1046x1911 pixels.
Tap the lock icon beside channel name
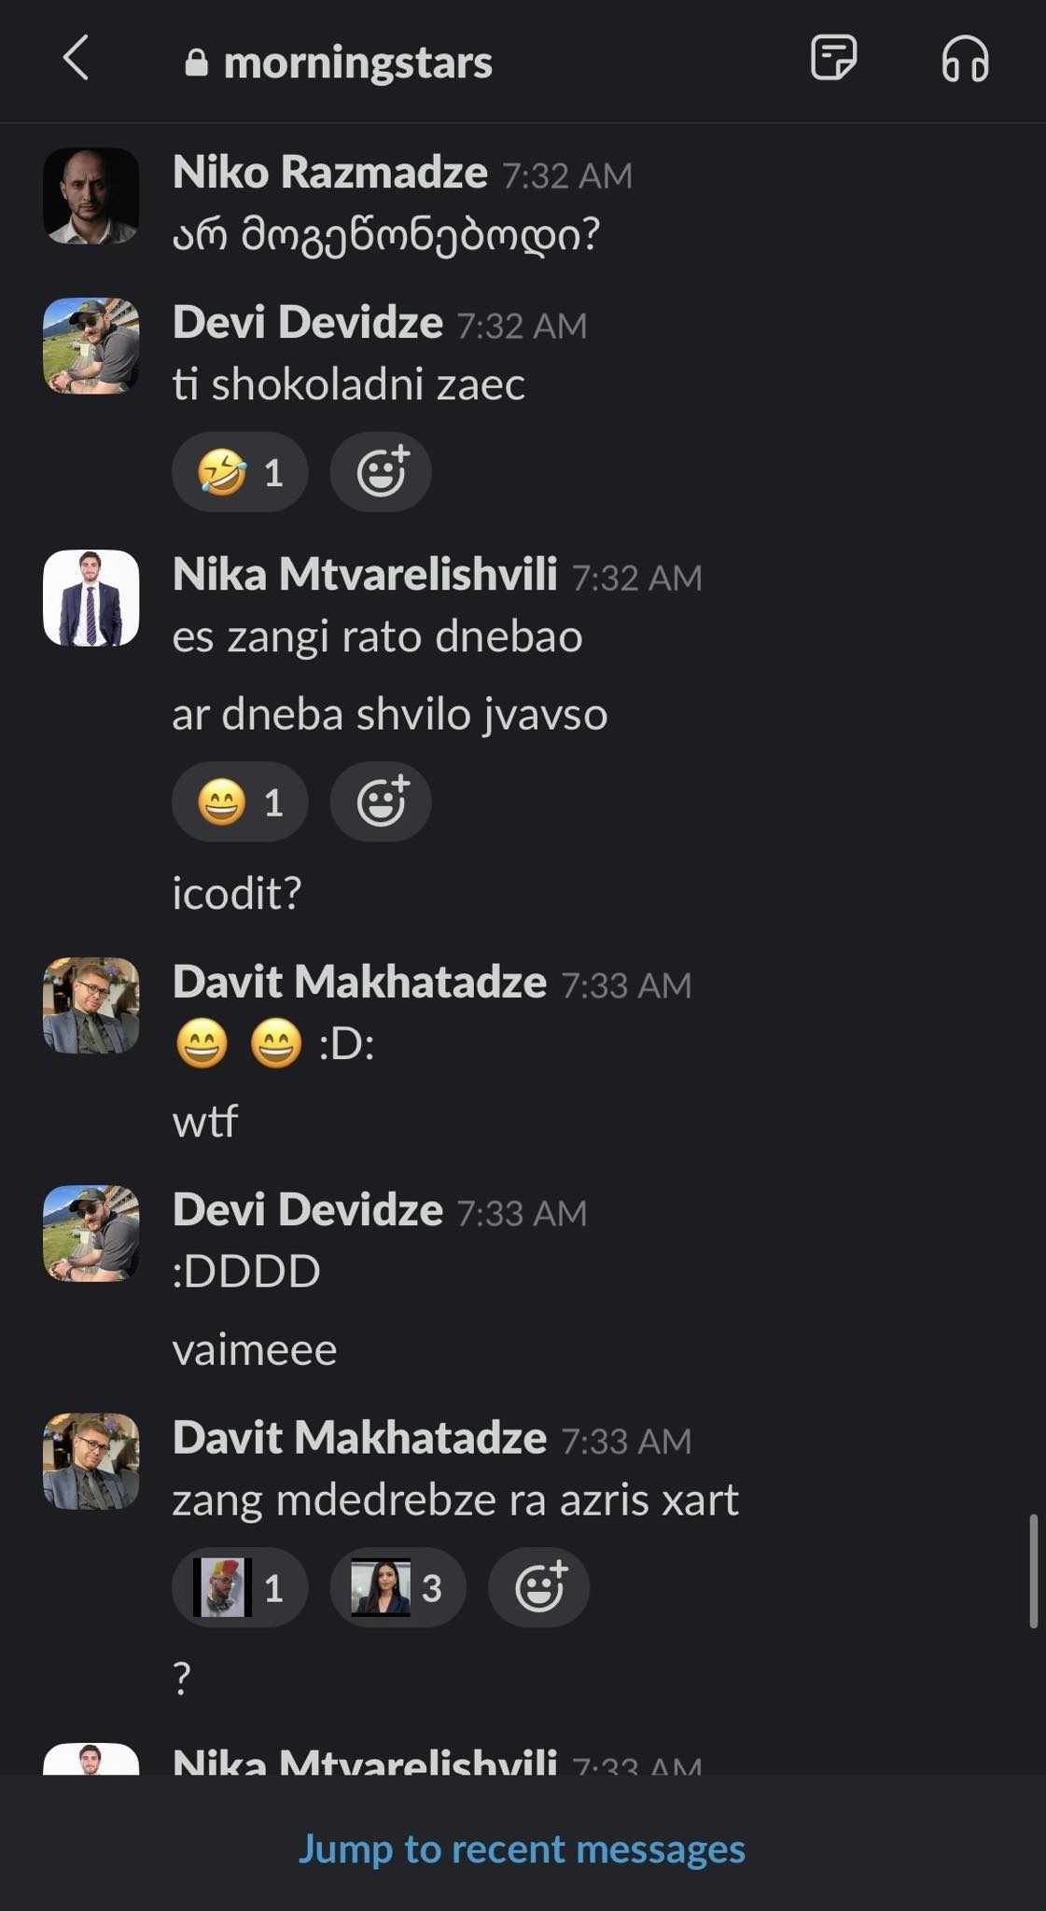tap(196, 63)
